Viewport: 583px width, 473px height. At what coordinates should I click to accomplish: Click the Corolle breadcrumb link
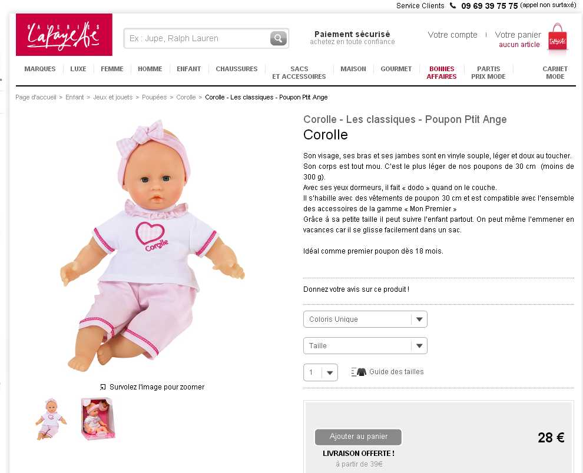(x=185, y=97)
